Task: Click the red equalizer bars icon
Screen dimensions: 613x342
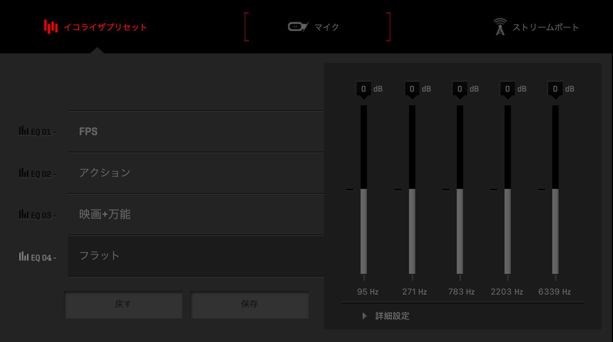Action: pos(51,27)
